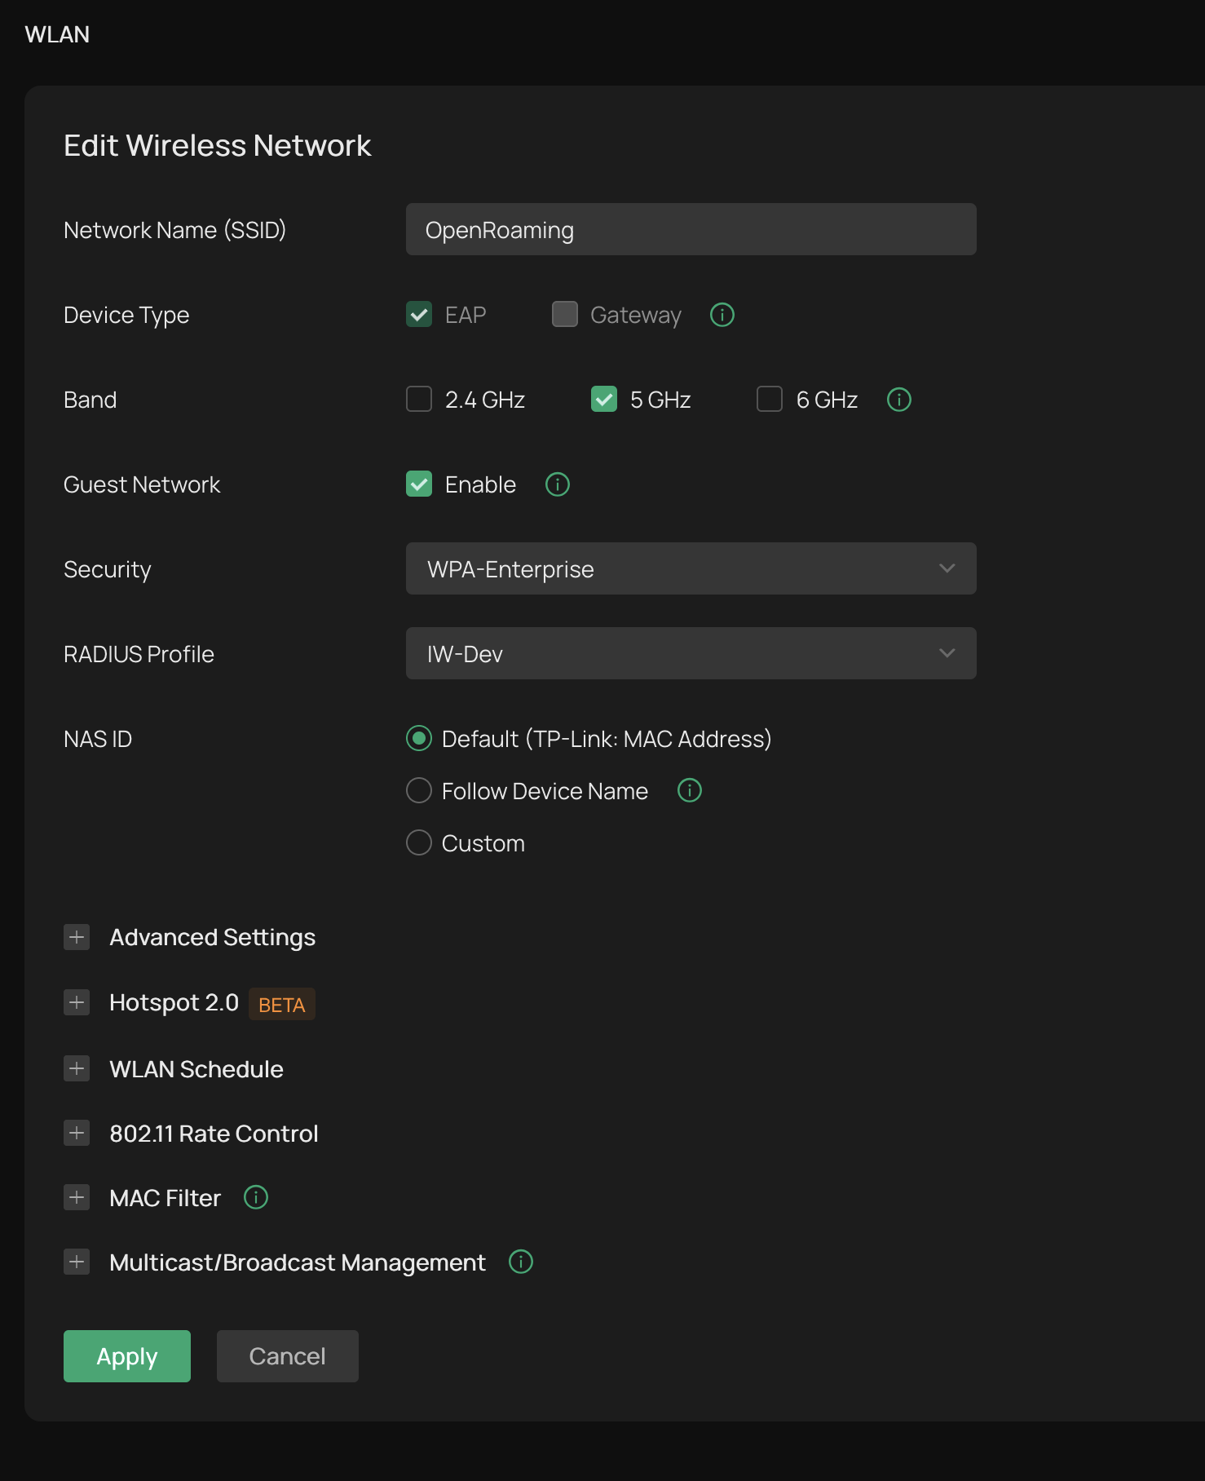Screen dimensions: 1205x1481
Task: Expand the 802.11 Rate Control section
Action: point(77,1133)
